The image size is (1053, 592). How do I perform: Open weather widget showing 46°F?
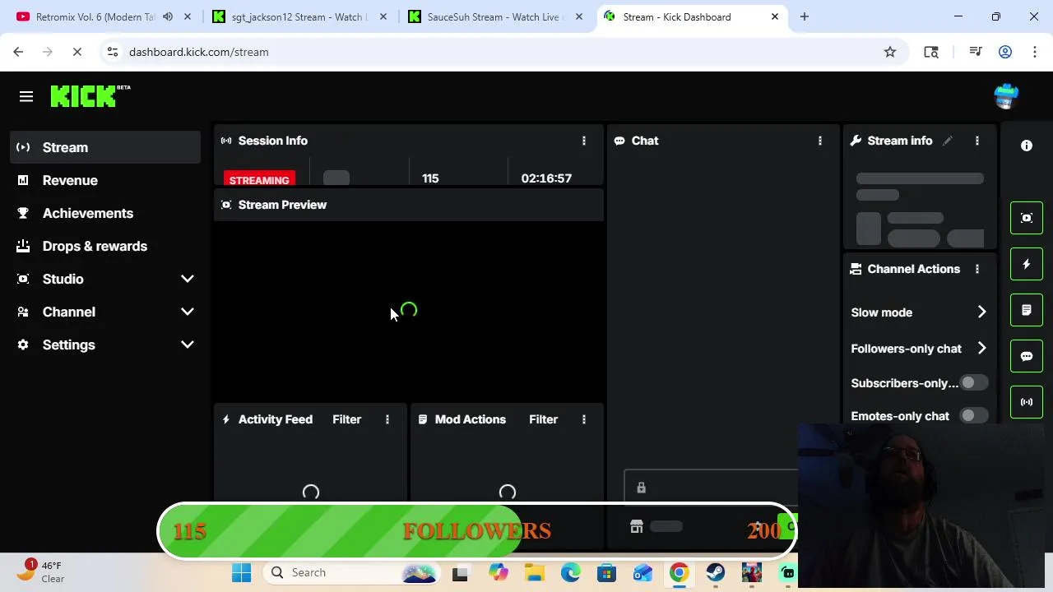[41, 571]
